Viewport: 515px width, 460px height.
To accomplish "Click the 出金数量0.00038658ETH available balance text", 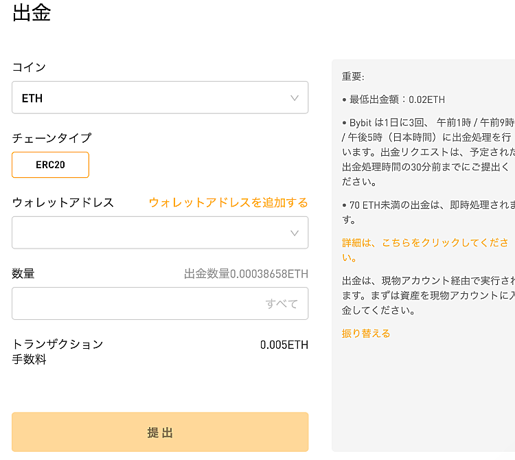I will 246,273.
